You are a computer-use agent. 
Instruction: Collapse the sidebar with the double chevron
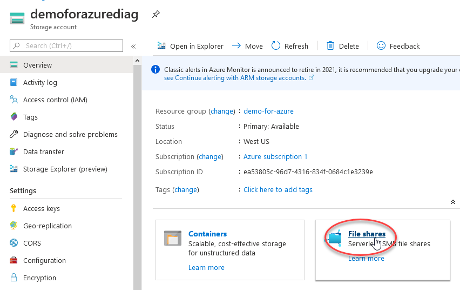point(133,46)
